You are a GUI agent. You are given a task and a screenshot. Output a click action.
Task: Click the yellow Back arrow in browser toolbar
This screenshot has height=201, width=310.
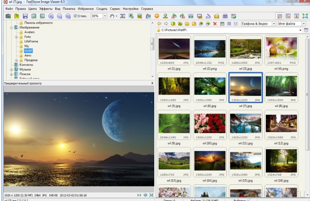click(x=159, y=24)
